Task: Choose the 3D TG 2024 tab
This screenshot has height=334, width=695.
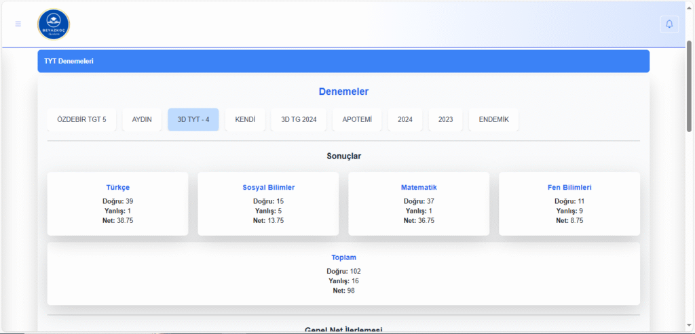Action: point(299,119)
